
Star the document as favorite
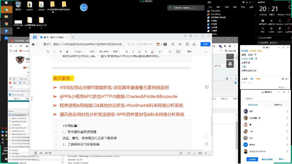(129, 44)
